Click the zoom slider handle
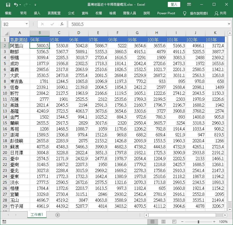The width and height of the screenshot is (233, 225). (x=198, y=222)
